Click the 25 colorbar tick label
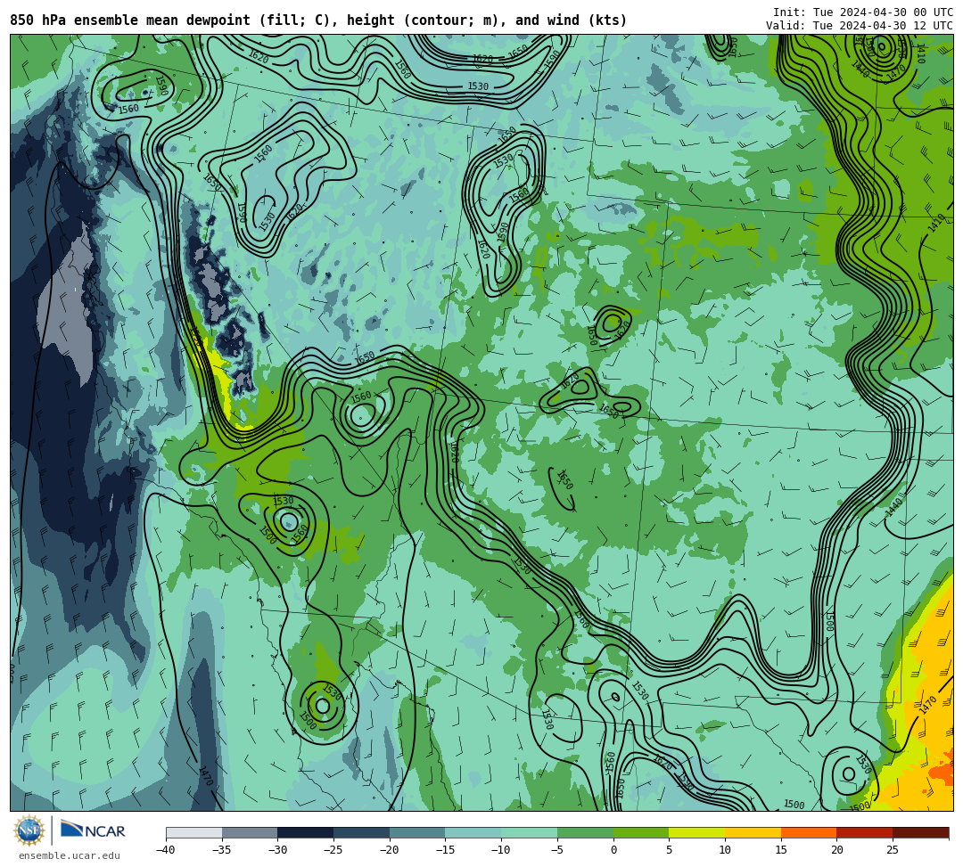 pyautogui.click(x=893, y=850)
